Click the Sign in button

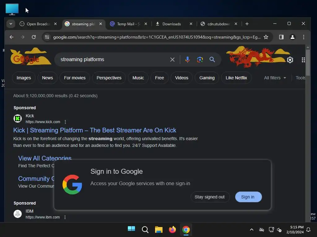[x=248, y=197]
